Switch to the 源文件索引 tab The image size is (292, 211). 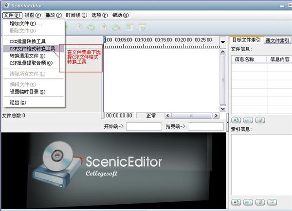pyautogui.click(x=277, y=40)
